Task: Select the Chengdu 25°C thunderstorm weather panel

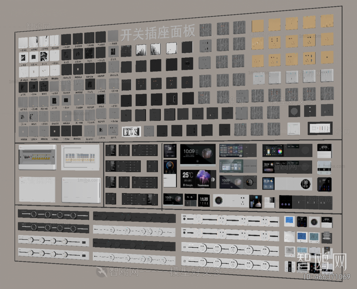Action: pyautogui.click(x=198, y=179)
